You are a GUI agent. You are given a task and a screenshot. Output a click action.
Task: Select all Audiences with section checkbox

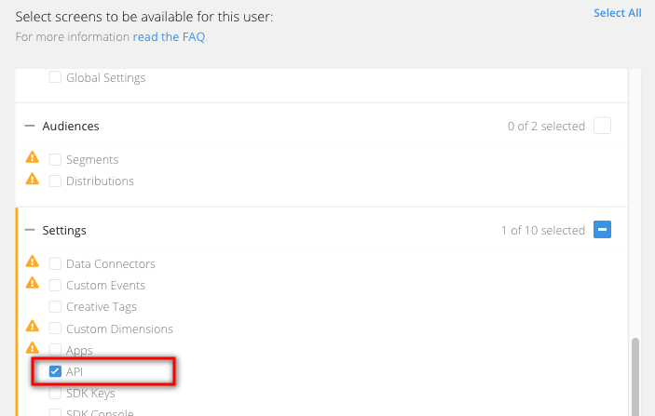[x=602, y=126]
